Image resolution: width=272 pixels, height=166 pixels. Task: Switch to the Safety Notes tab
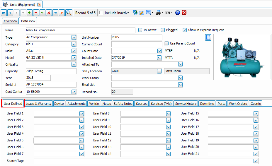(x=123, y=104)
